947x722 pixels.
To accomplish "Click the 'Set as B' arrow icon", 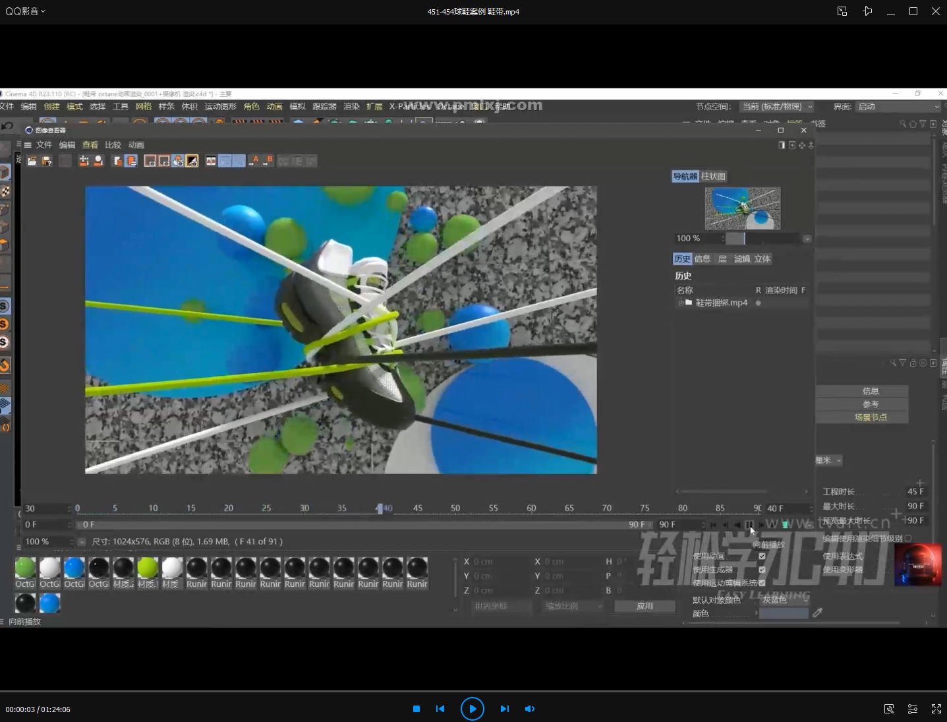I will point(268,161).
